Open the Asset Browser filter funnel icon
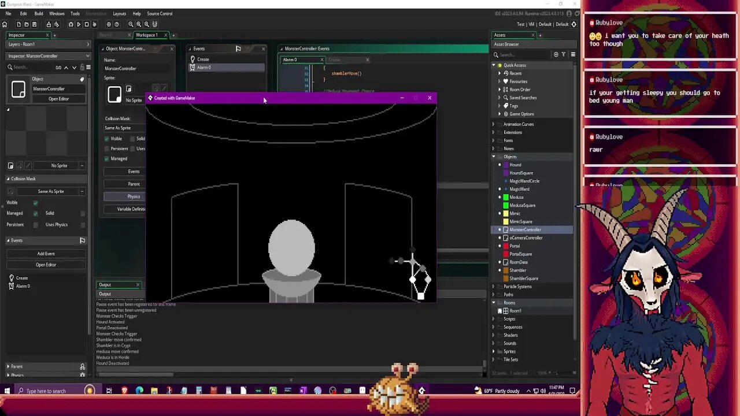This screenshot has height=416, width=740. [x=564, y=55]
